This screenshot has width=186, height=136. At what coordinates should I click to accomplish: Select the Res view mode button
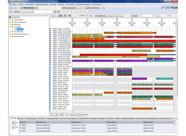click(70, 16)
